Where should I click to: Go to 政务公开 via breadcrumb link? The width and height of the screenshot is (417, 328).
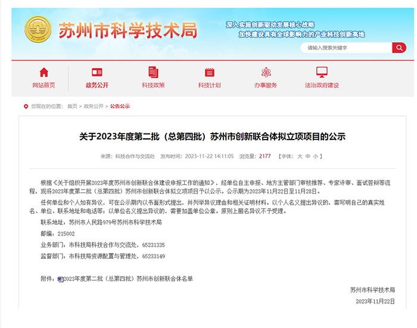[x=93, y=106]
